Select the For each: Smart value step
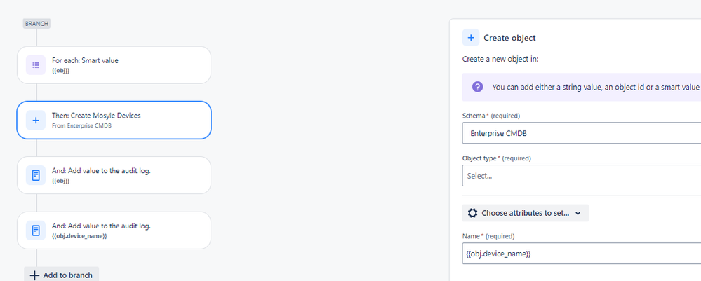 pyautogui.click(x=114, y=64)
